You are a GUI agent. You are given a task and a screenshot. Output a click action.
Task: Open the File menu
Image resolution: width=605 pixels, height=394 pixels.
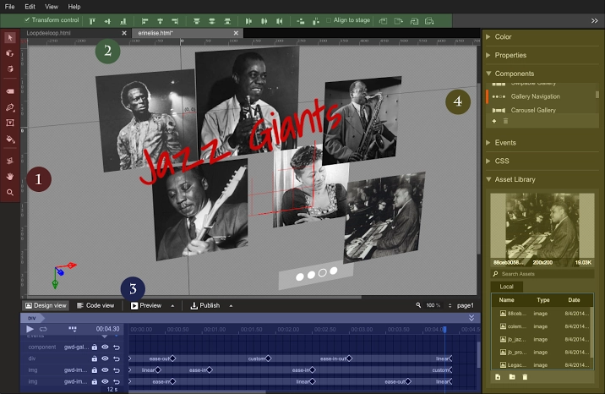9,7
